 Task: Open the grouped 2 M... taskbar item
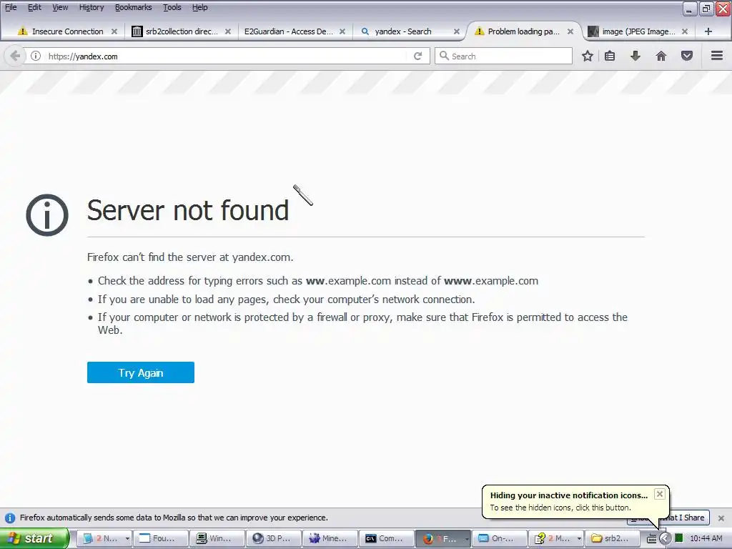tap(556, 538)
